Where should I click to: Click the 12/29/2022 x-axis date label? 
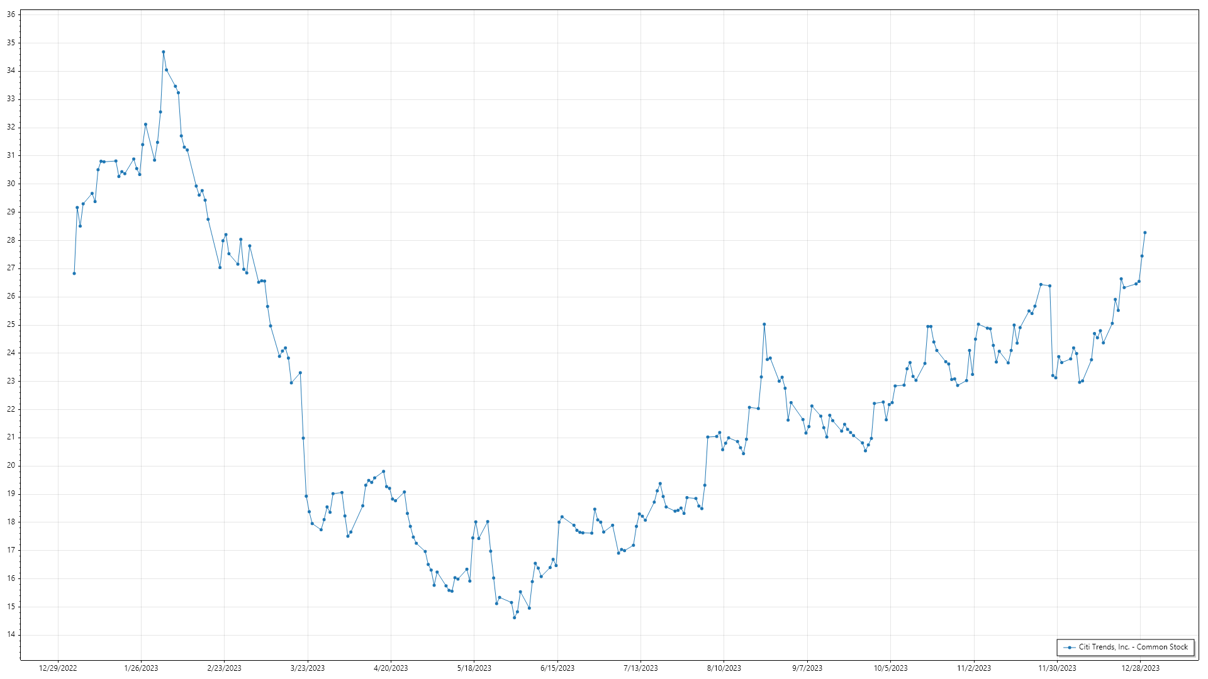point(58,668)
